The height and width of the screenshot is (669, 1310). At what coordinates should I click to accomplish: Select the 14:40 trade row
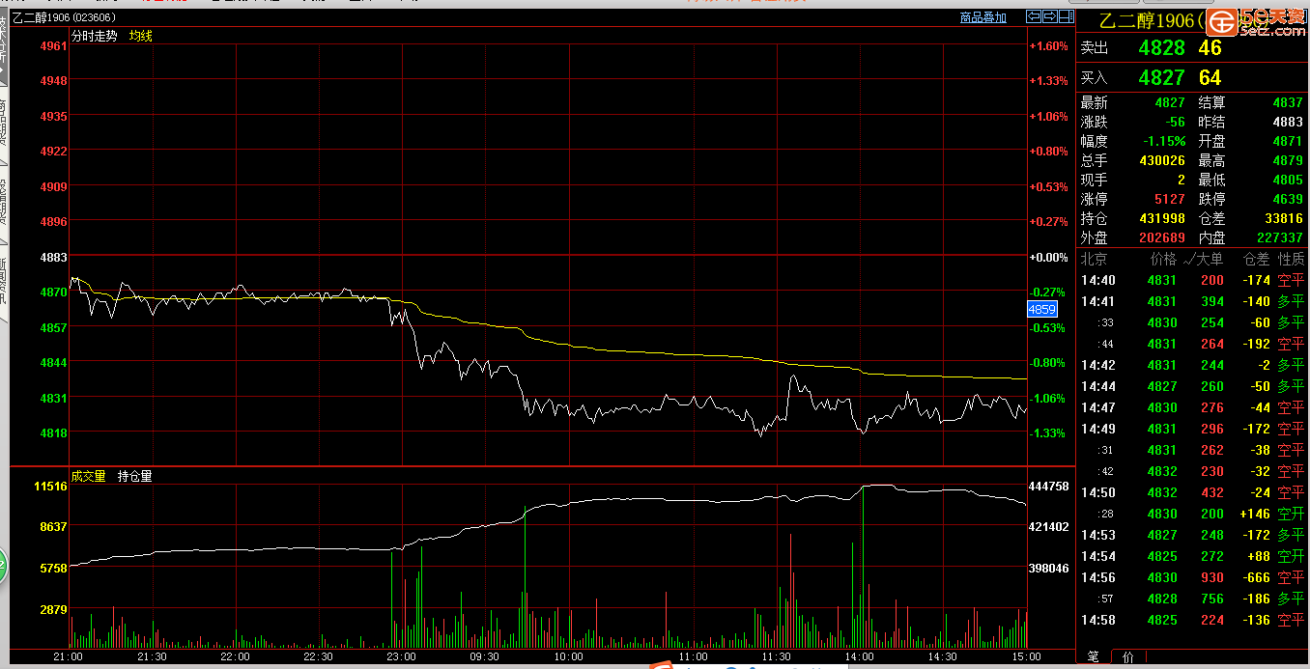click(1192, 280)
